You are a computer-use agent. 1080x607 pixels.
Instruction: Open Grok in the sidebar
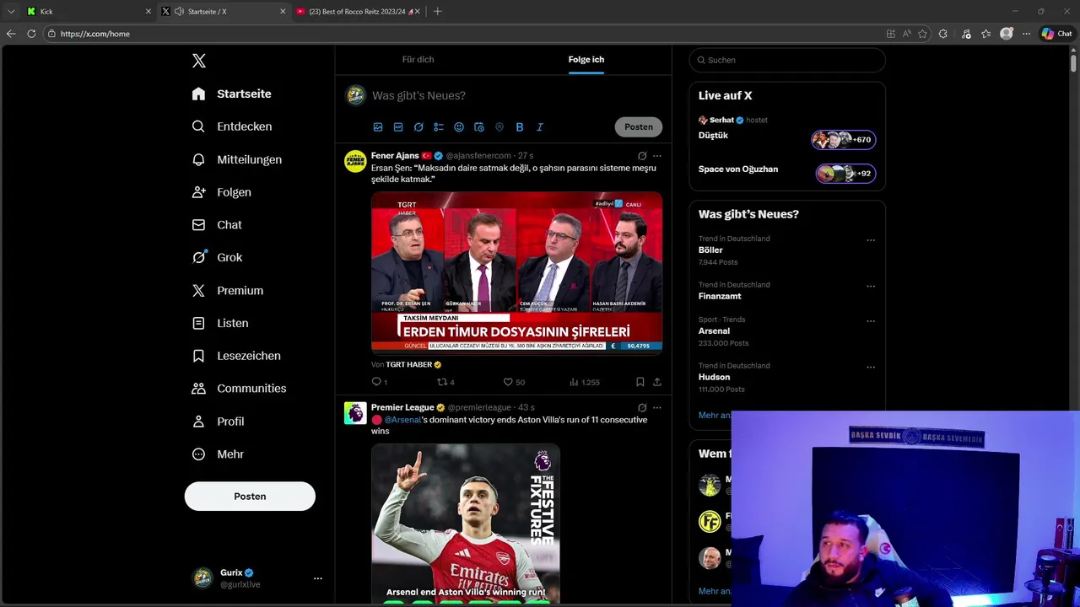pyautogui.click(x=216, y=258)
